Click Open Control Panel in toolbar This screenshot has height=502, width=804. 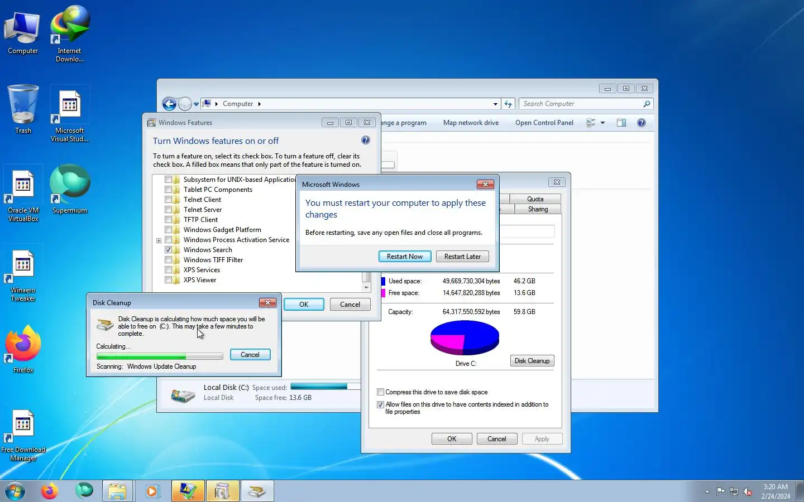tap(544, 123)
